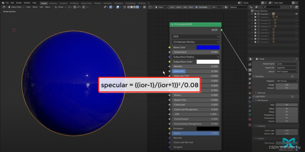Click the IOR value field showing 1.450
Viewport: 305px width, 152px height.
coord(196,114)
